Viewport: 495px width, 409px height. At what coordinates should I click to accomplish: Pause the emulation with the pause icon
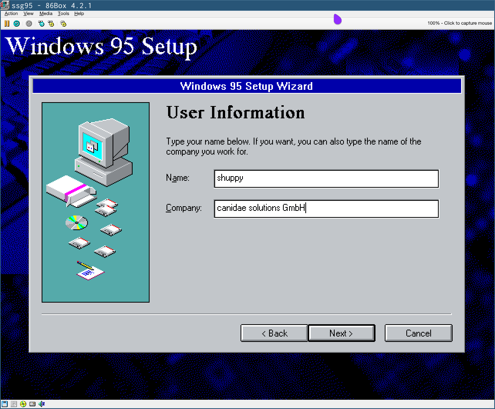pyautogui.click(x=7, y=24)
